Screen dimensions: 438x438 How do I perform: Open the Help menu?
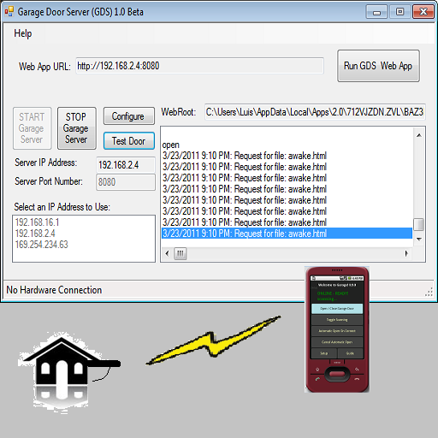click(x=23, y=33)
